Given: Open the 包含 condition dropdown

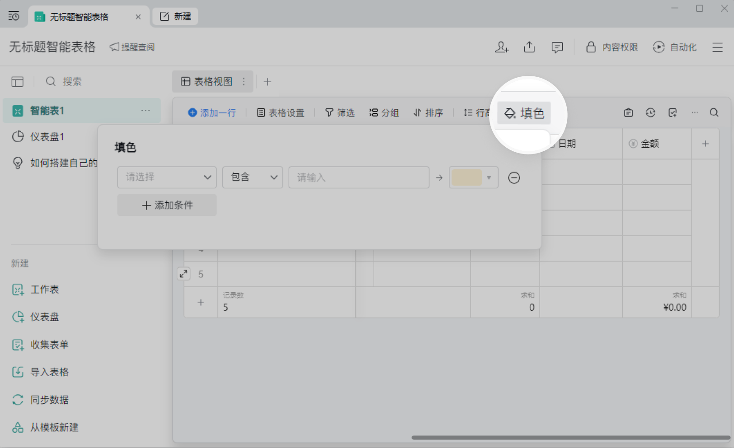Looking at the screenshot, I should tap(252, 177).
